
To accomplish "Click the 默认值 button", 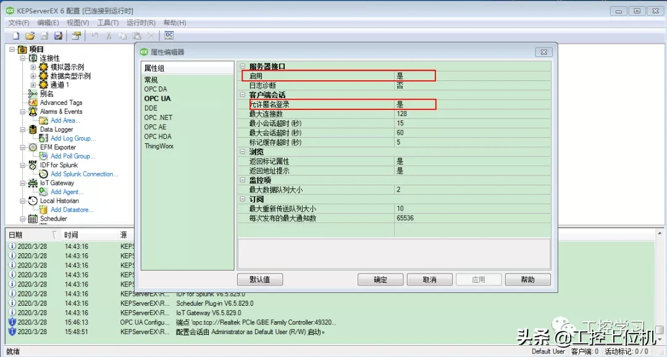I will pyautogui.click(x=260, y=280).
